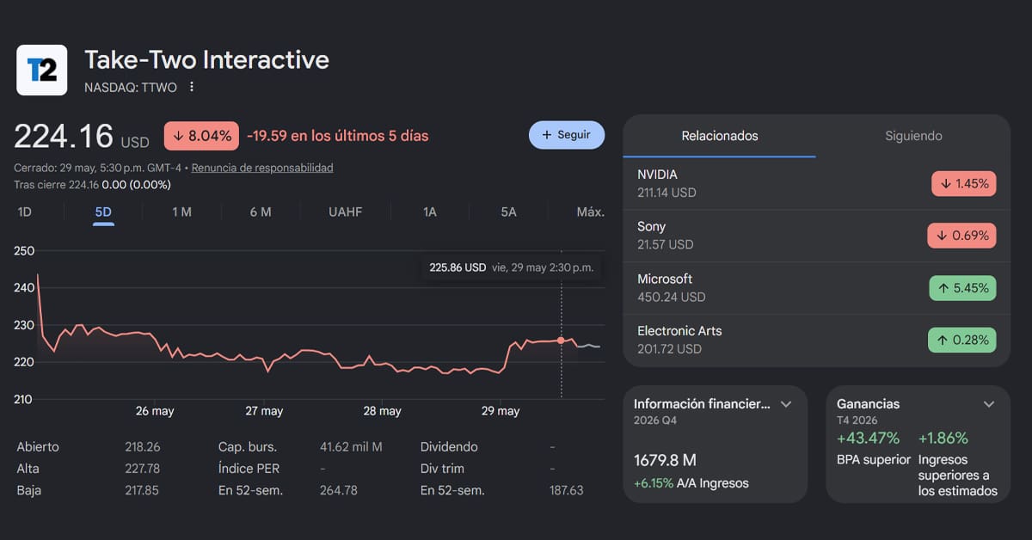Click the Dividendo label
The image size is (1032, 540).
point(449,447)
